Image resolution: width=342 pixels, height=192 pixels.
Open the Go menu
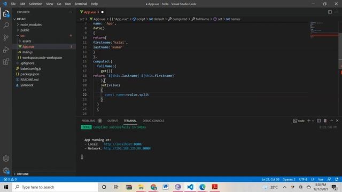[59, 4]
